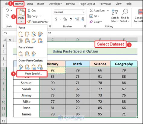The width and height of the screenshot is (143, 124).
Task: Choose Paste as Picture icon
Action: 34,67
